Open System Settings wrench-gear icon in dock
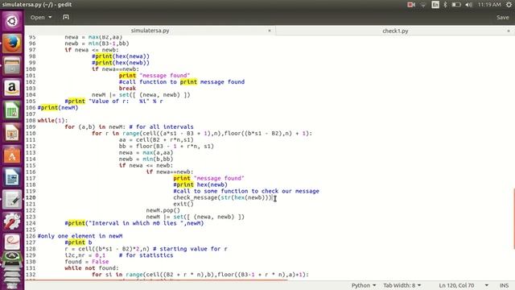515x290 pixels. pyautogui.click(x=12, y=222)
